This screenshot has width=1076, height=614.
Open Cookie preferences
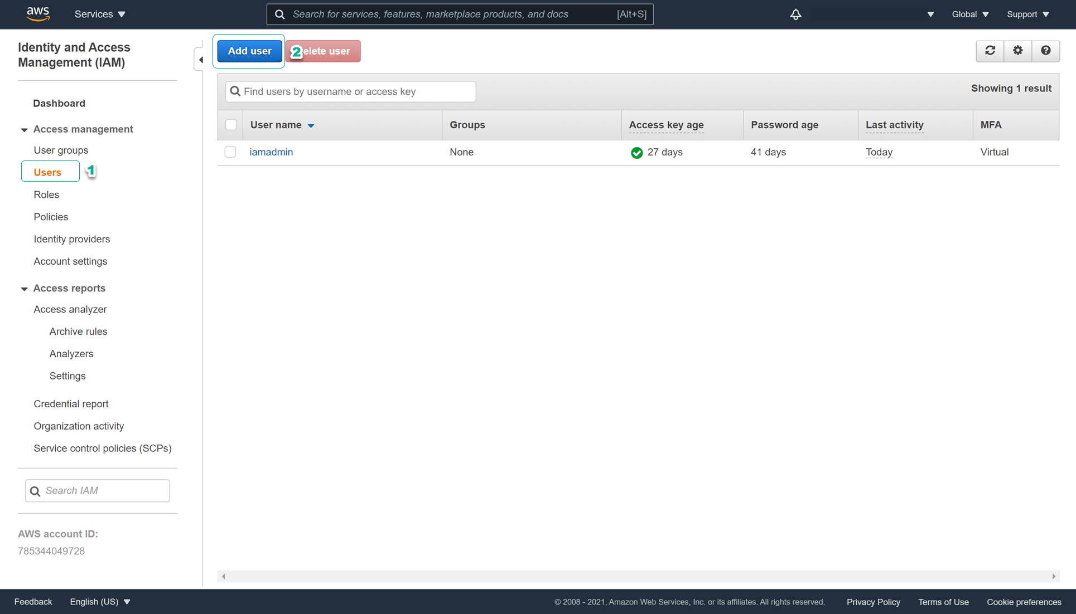click(x=1024, y=602)
